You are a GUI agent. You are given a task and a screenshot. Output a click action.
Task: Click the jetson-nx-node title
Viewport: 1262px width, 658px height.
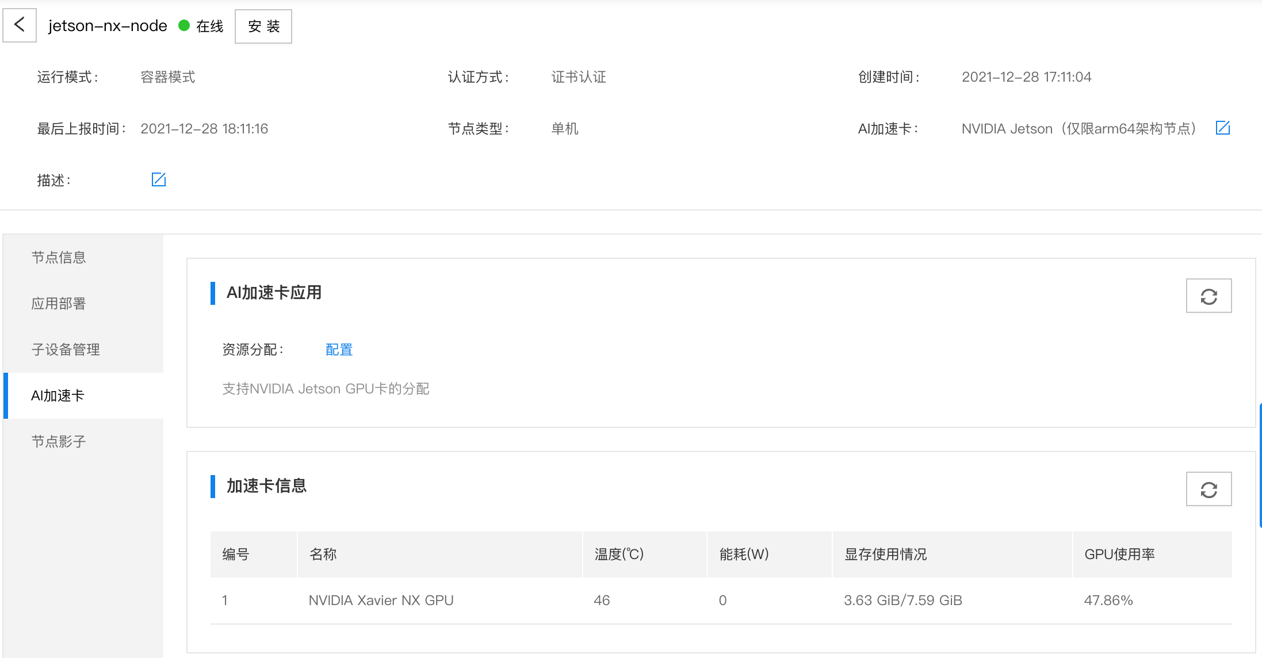[x=108, y=26]
